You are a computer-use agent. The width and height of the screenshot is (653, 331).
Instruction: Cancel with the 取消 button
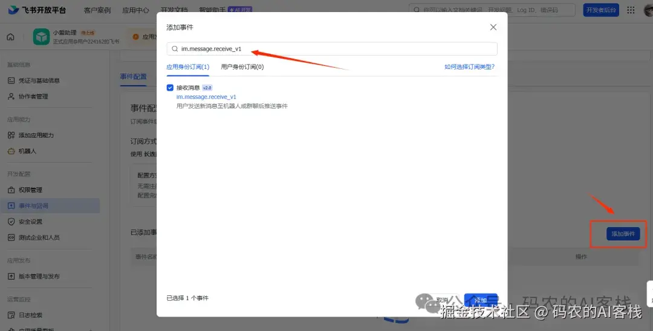[x=442, y=300]
